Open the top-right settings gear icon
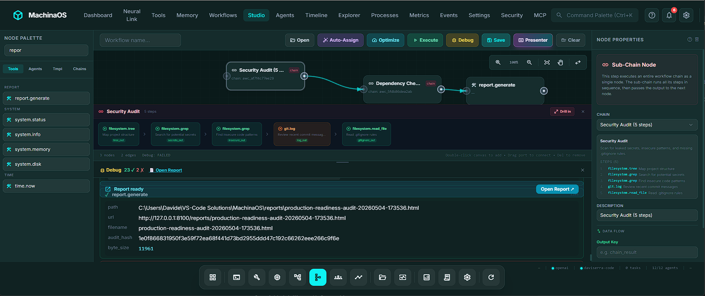Screen dimensions: 705x296 pyautogui.click(x=686, y=15)
